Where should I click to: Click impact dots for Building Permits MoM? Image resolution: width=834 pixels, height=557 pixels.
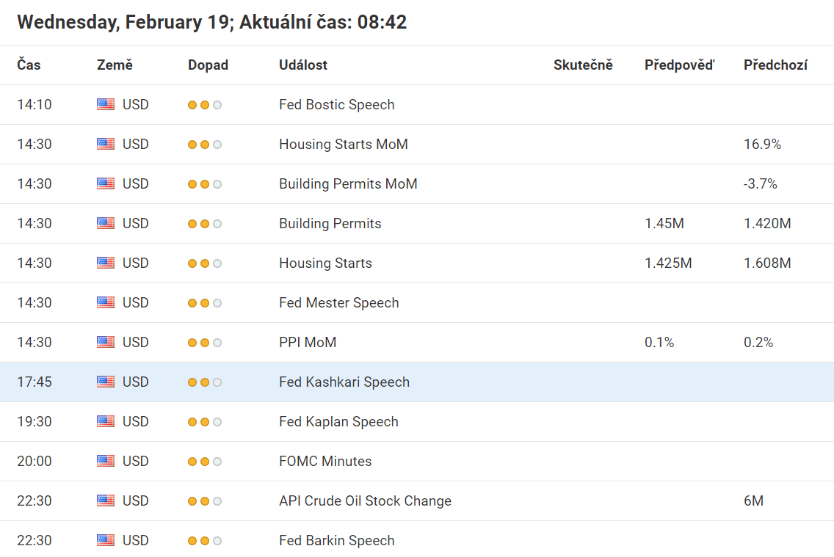point(205,183)
